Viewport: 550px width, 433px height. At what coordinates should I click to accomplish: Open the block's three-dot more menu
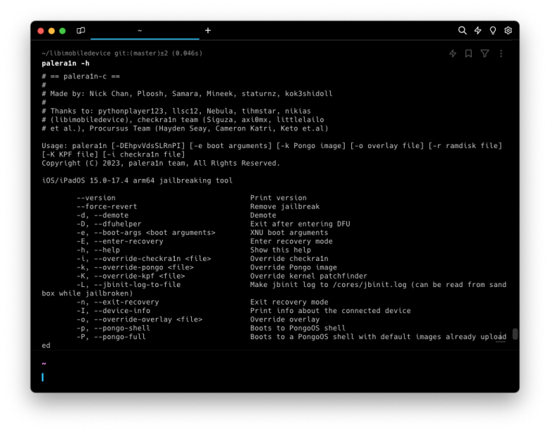(x=501, y=54)
